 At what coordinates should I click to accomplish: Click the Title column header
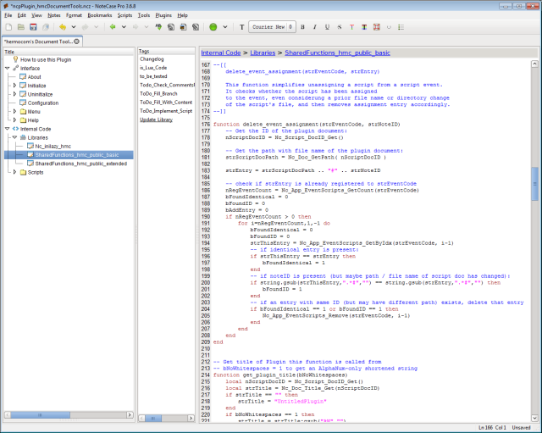[x=69, y=52]
